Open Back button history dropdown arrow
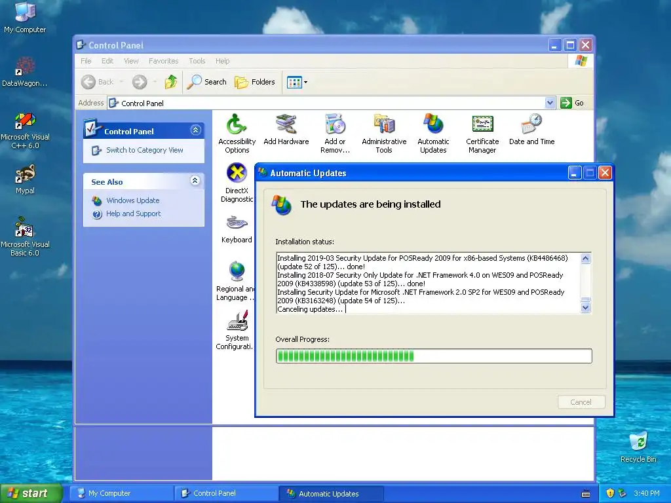 click(x=121, y=81)
